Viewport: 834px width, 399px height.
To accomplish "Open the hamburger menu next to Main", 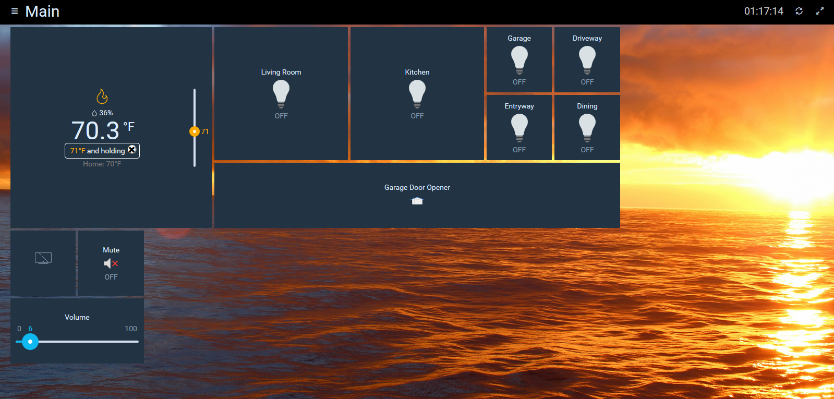I will (x=15, y=11).
